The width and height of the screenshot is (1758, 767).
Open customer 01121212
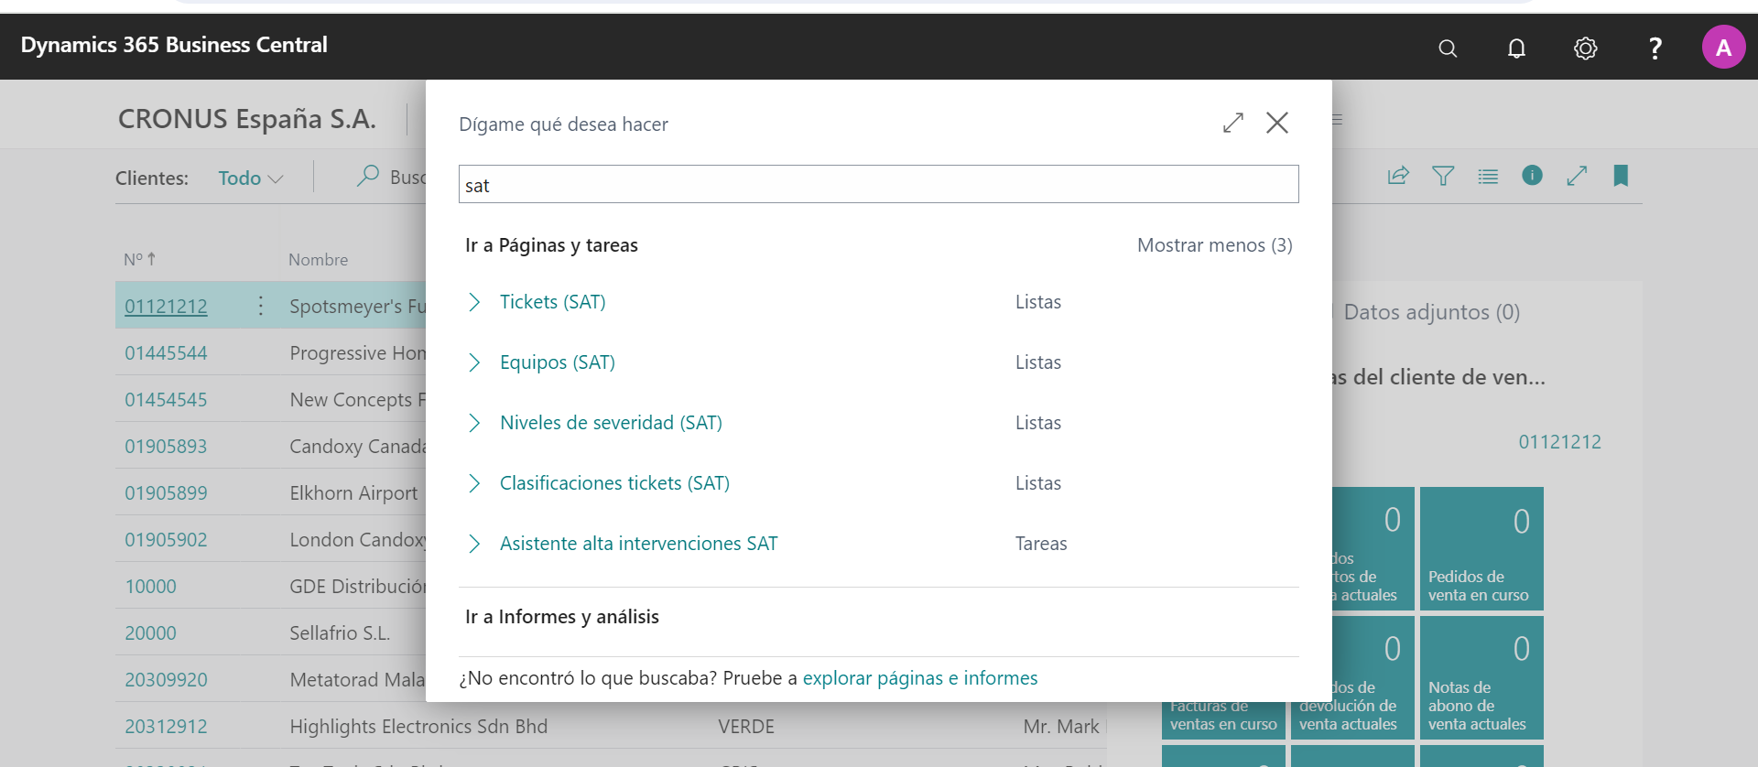[166, 307]
